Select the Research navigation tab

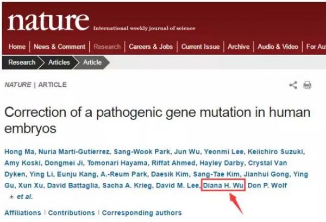107,47
